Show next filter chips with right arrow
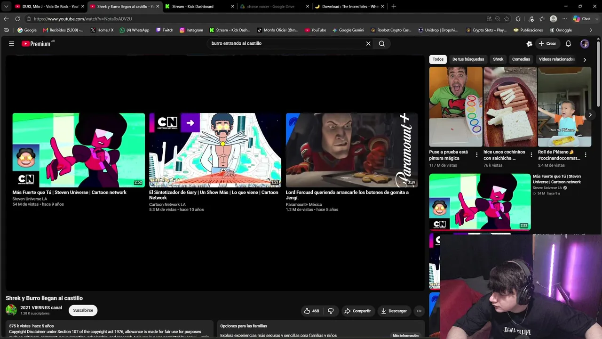 click(585, 60)
